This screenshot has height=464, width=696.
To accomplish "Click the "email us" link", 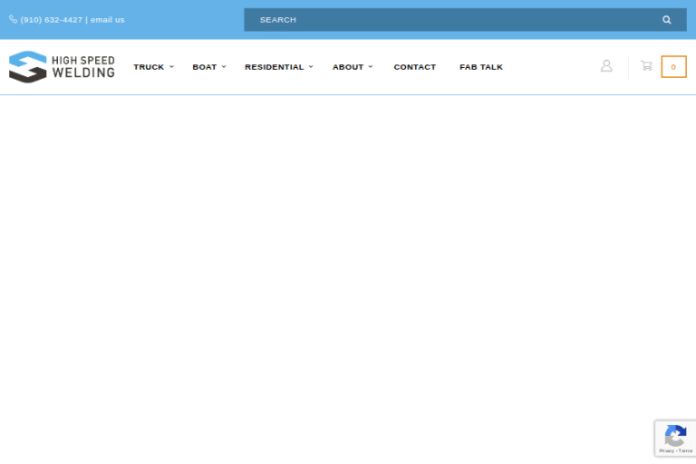I will [x=108, y=20].
